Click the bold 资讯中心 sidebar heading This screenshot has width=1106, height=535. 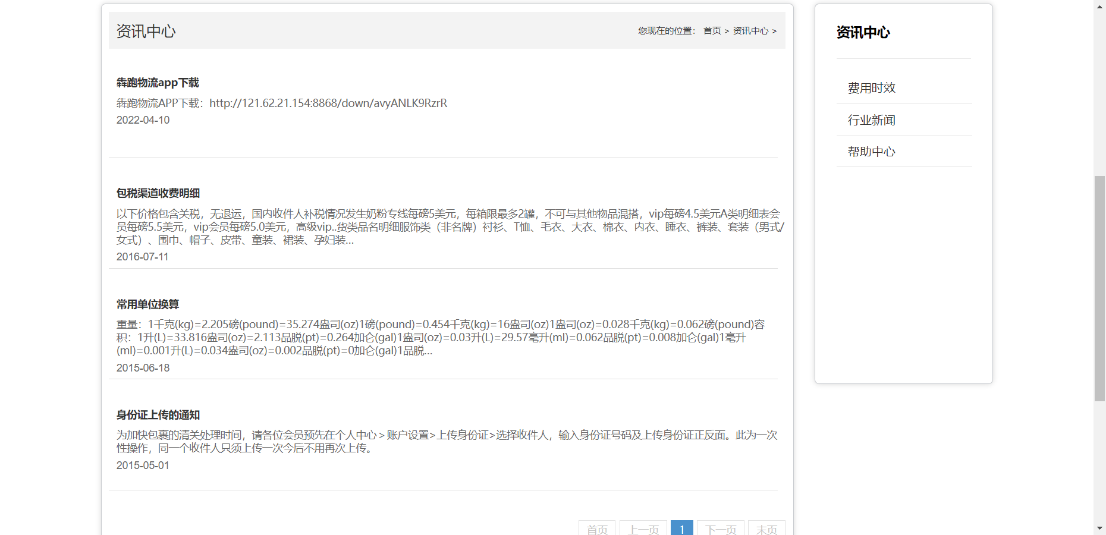coord(863,33)
